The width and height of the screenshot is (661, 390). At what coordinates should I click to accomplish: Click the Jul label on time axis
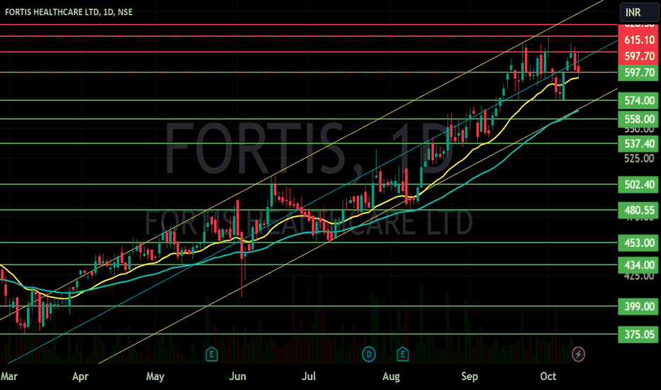click(309, 376)
